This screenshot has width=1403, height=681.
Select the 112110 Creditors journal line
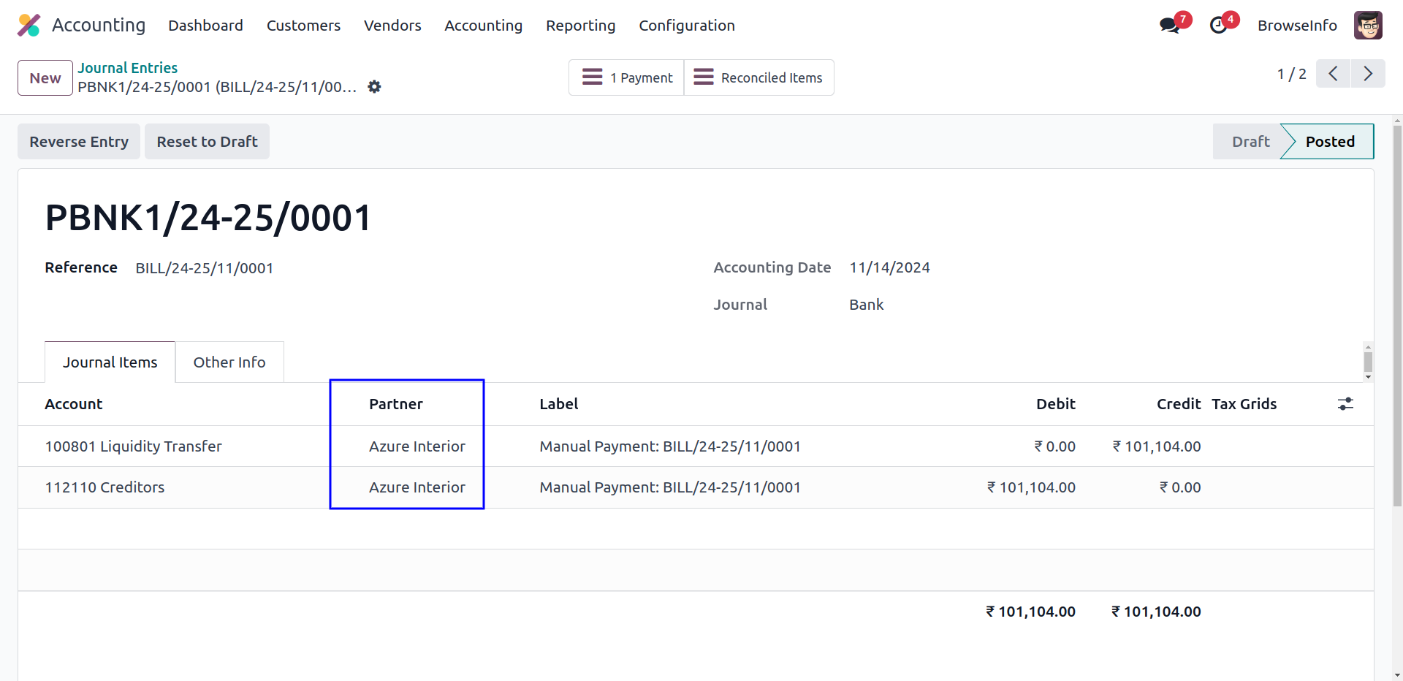[x=104, y=487]
